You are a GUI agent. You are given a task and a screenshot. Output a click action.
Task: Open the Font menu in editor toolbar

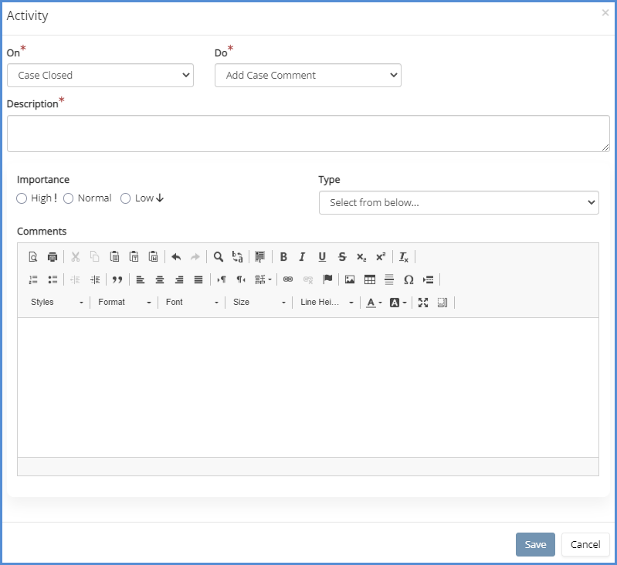tap(192, 303)
